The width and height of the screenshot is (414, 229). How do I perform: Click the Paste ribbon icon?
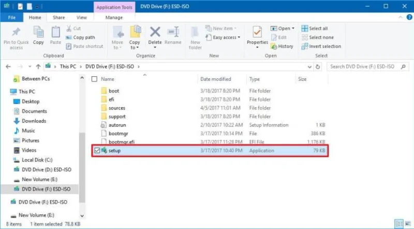point(55,36)
